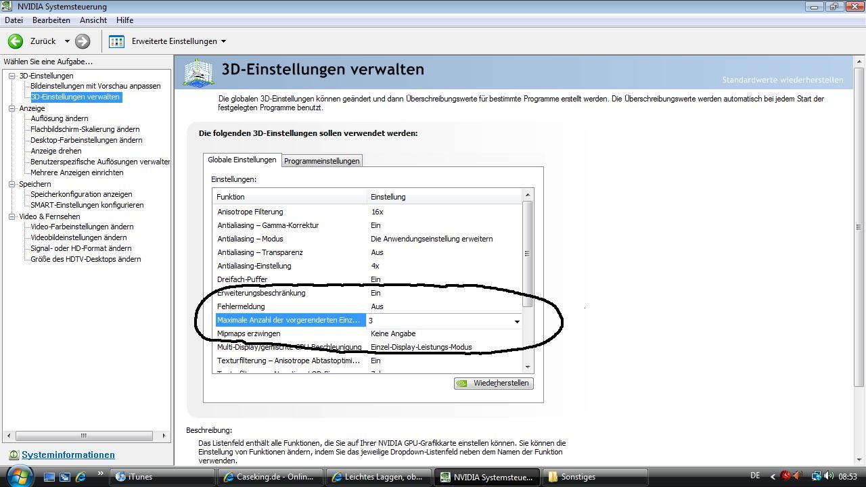Toggle the Fehlermeldung setting

coord(376,306)
